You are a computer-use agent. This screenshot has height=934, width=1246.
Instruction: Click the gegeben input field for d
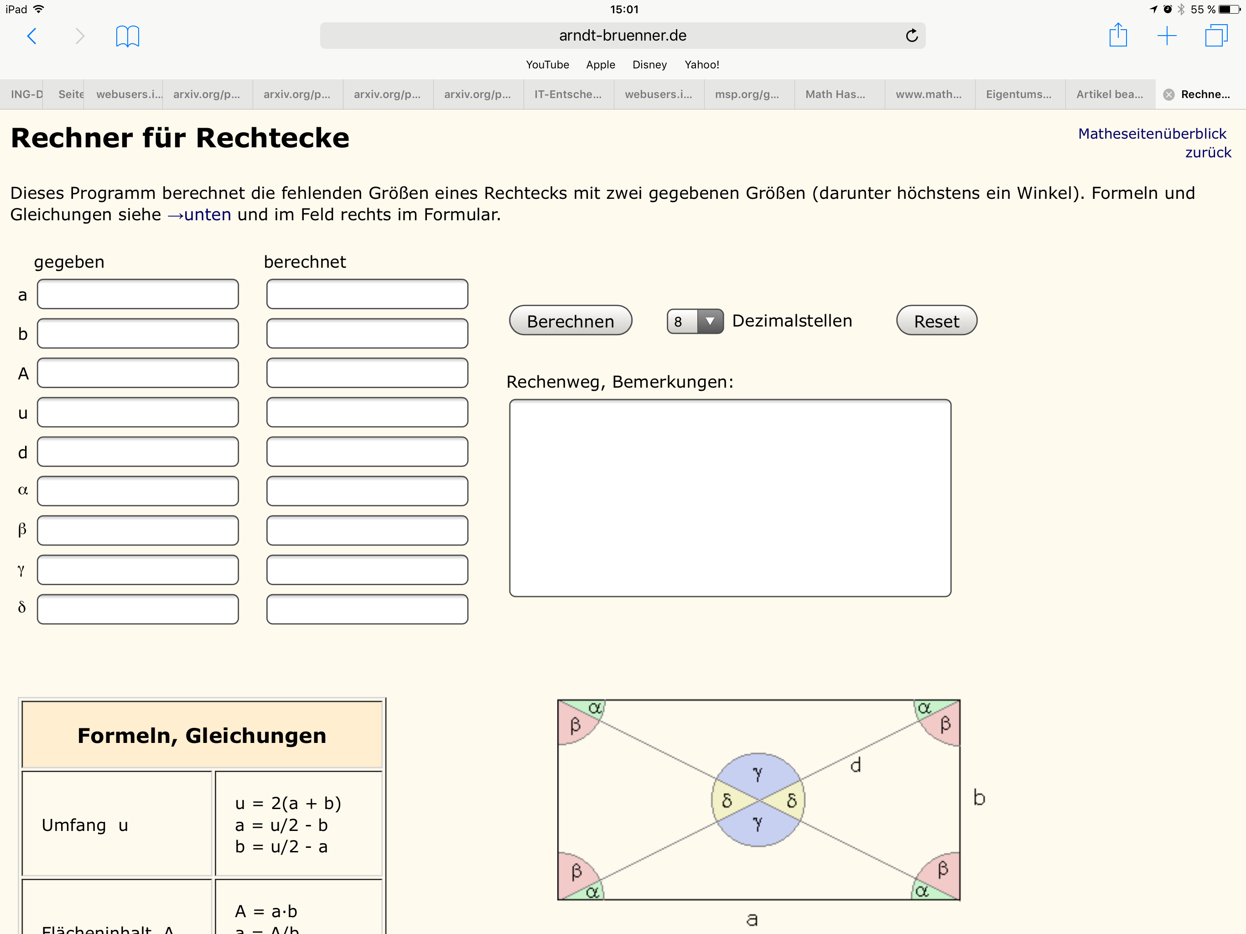[x=138, y=452]
